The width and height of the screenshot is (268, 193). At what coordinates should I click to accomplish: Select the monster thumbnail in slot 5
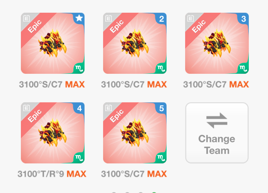(135, 133)
